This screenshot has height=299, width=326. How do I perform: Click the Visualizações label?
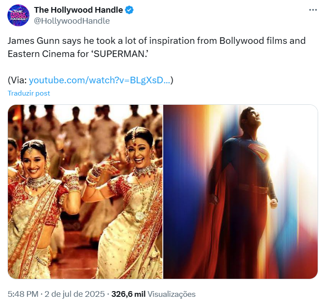[171, 294]
